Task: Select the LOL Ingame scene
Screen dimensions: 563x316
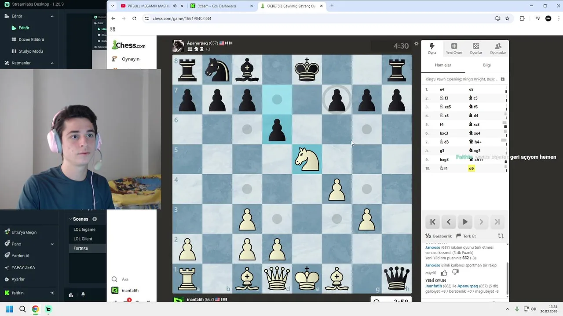Action: [x=84, y=230]
